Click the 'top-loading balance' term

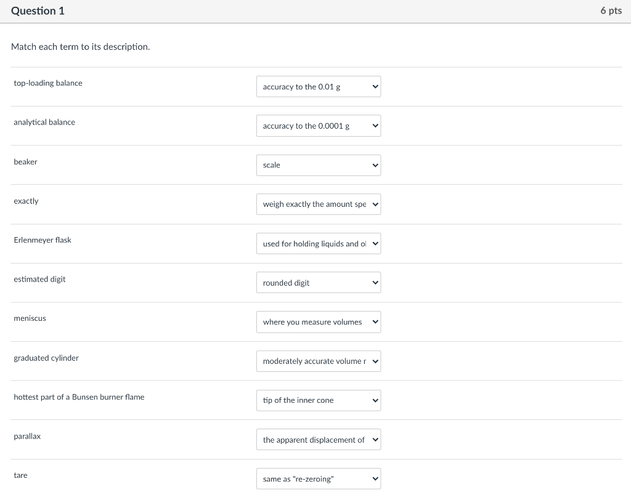(x=48, y=83)
